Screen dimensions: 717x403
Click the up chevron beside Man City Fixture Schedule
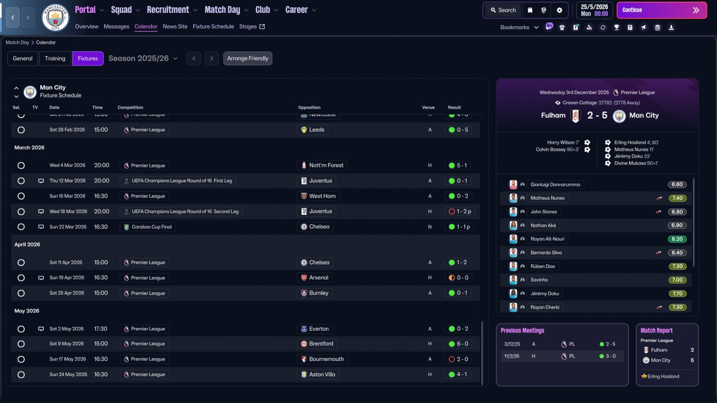[16, 88]
